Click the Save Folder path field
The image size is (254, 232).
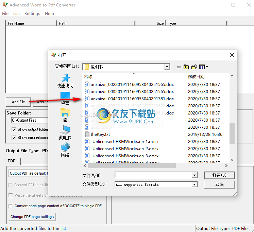point(30,120)
